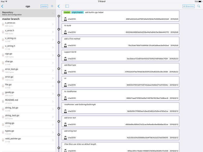
Task: Click the c_string.h file icon
Action: click(3, 47)
